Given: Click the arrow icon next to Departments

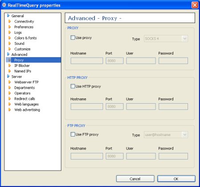Looking at the screenshot, I should 10,88.
